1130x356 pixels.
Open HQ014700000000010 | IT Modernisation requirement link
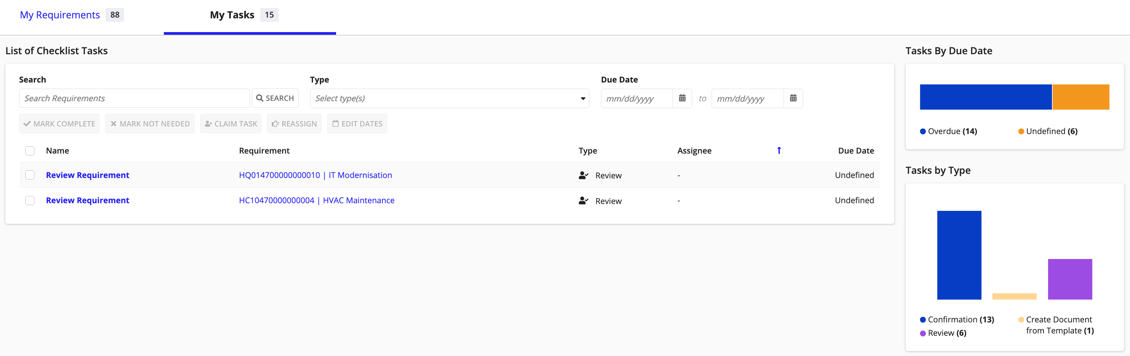coord(315,175)
